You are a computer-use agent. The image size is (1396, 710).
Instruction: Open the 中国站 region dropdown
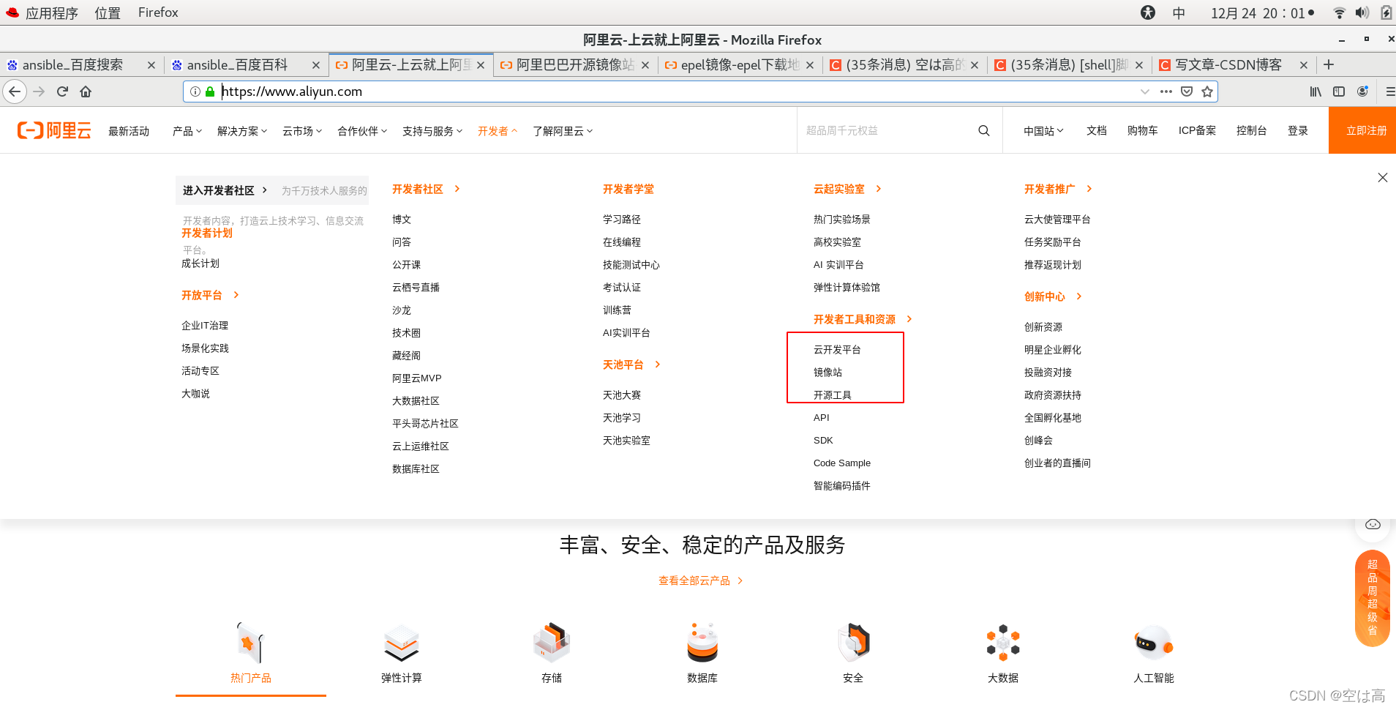click(1043, 130)
